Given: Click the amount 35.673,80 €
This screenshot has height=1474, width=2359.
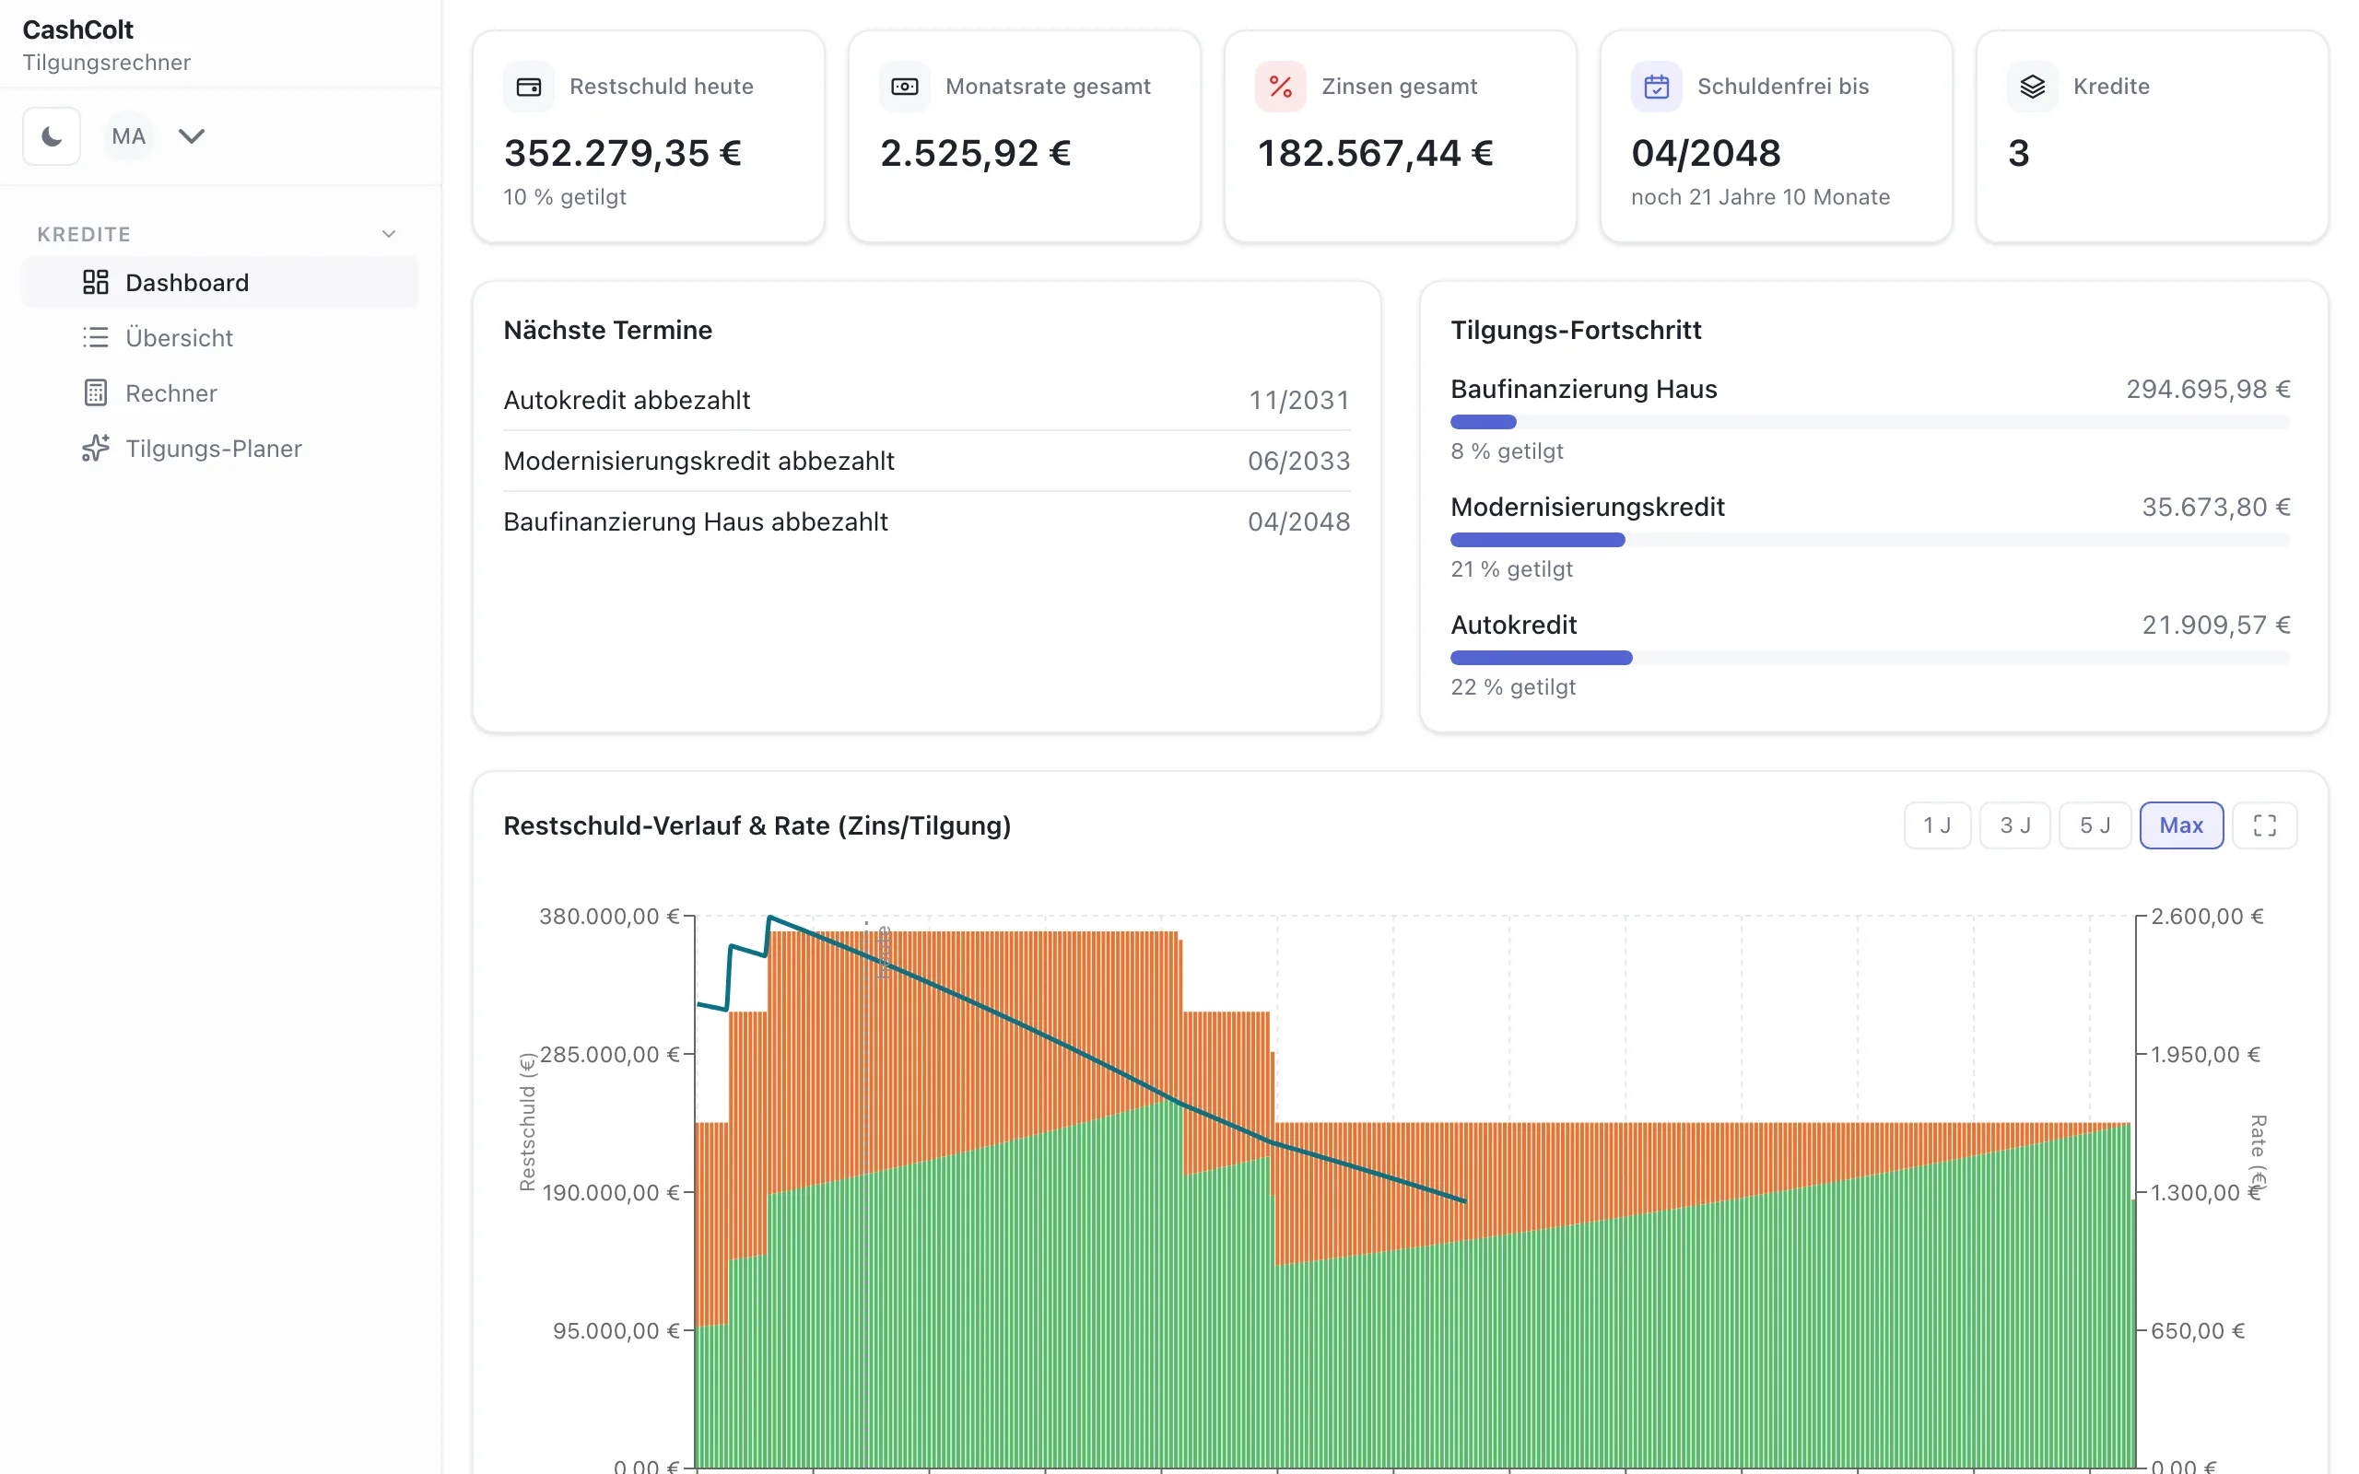Looking at the screenshot, I should click(2215, 507).
